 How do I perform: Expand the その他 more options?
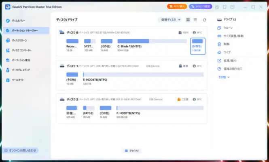[224, 77]
